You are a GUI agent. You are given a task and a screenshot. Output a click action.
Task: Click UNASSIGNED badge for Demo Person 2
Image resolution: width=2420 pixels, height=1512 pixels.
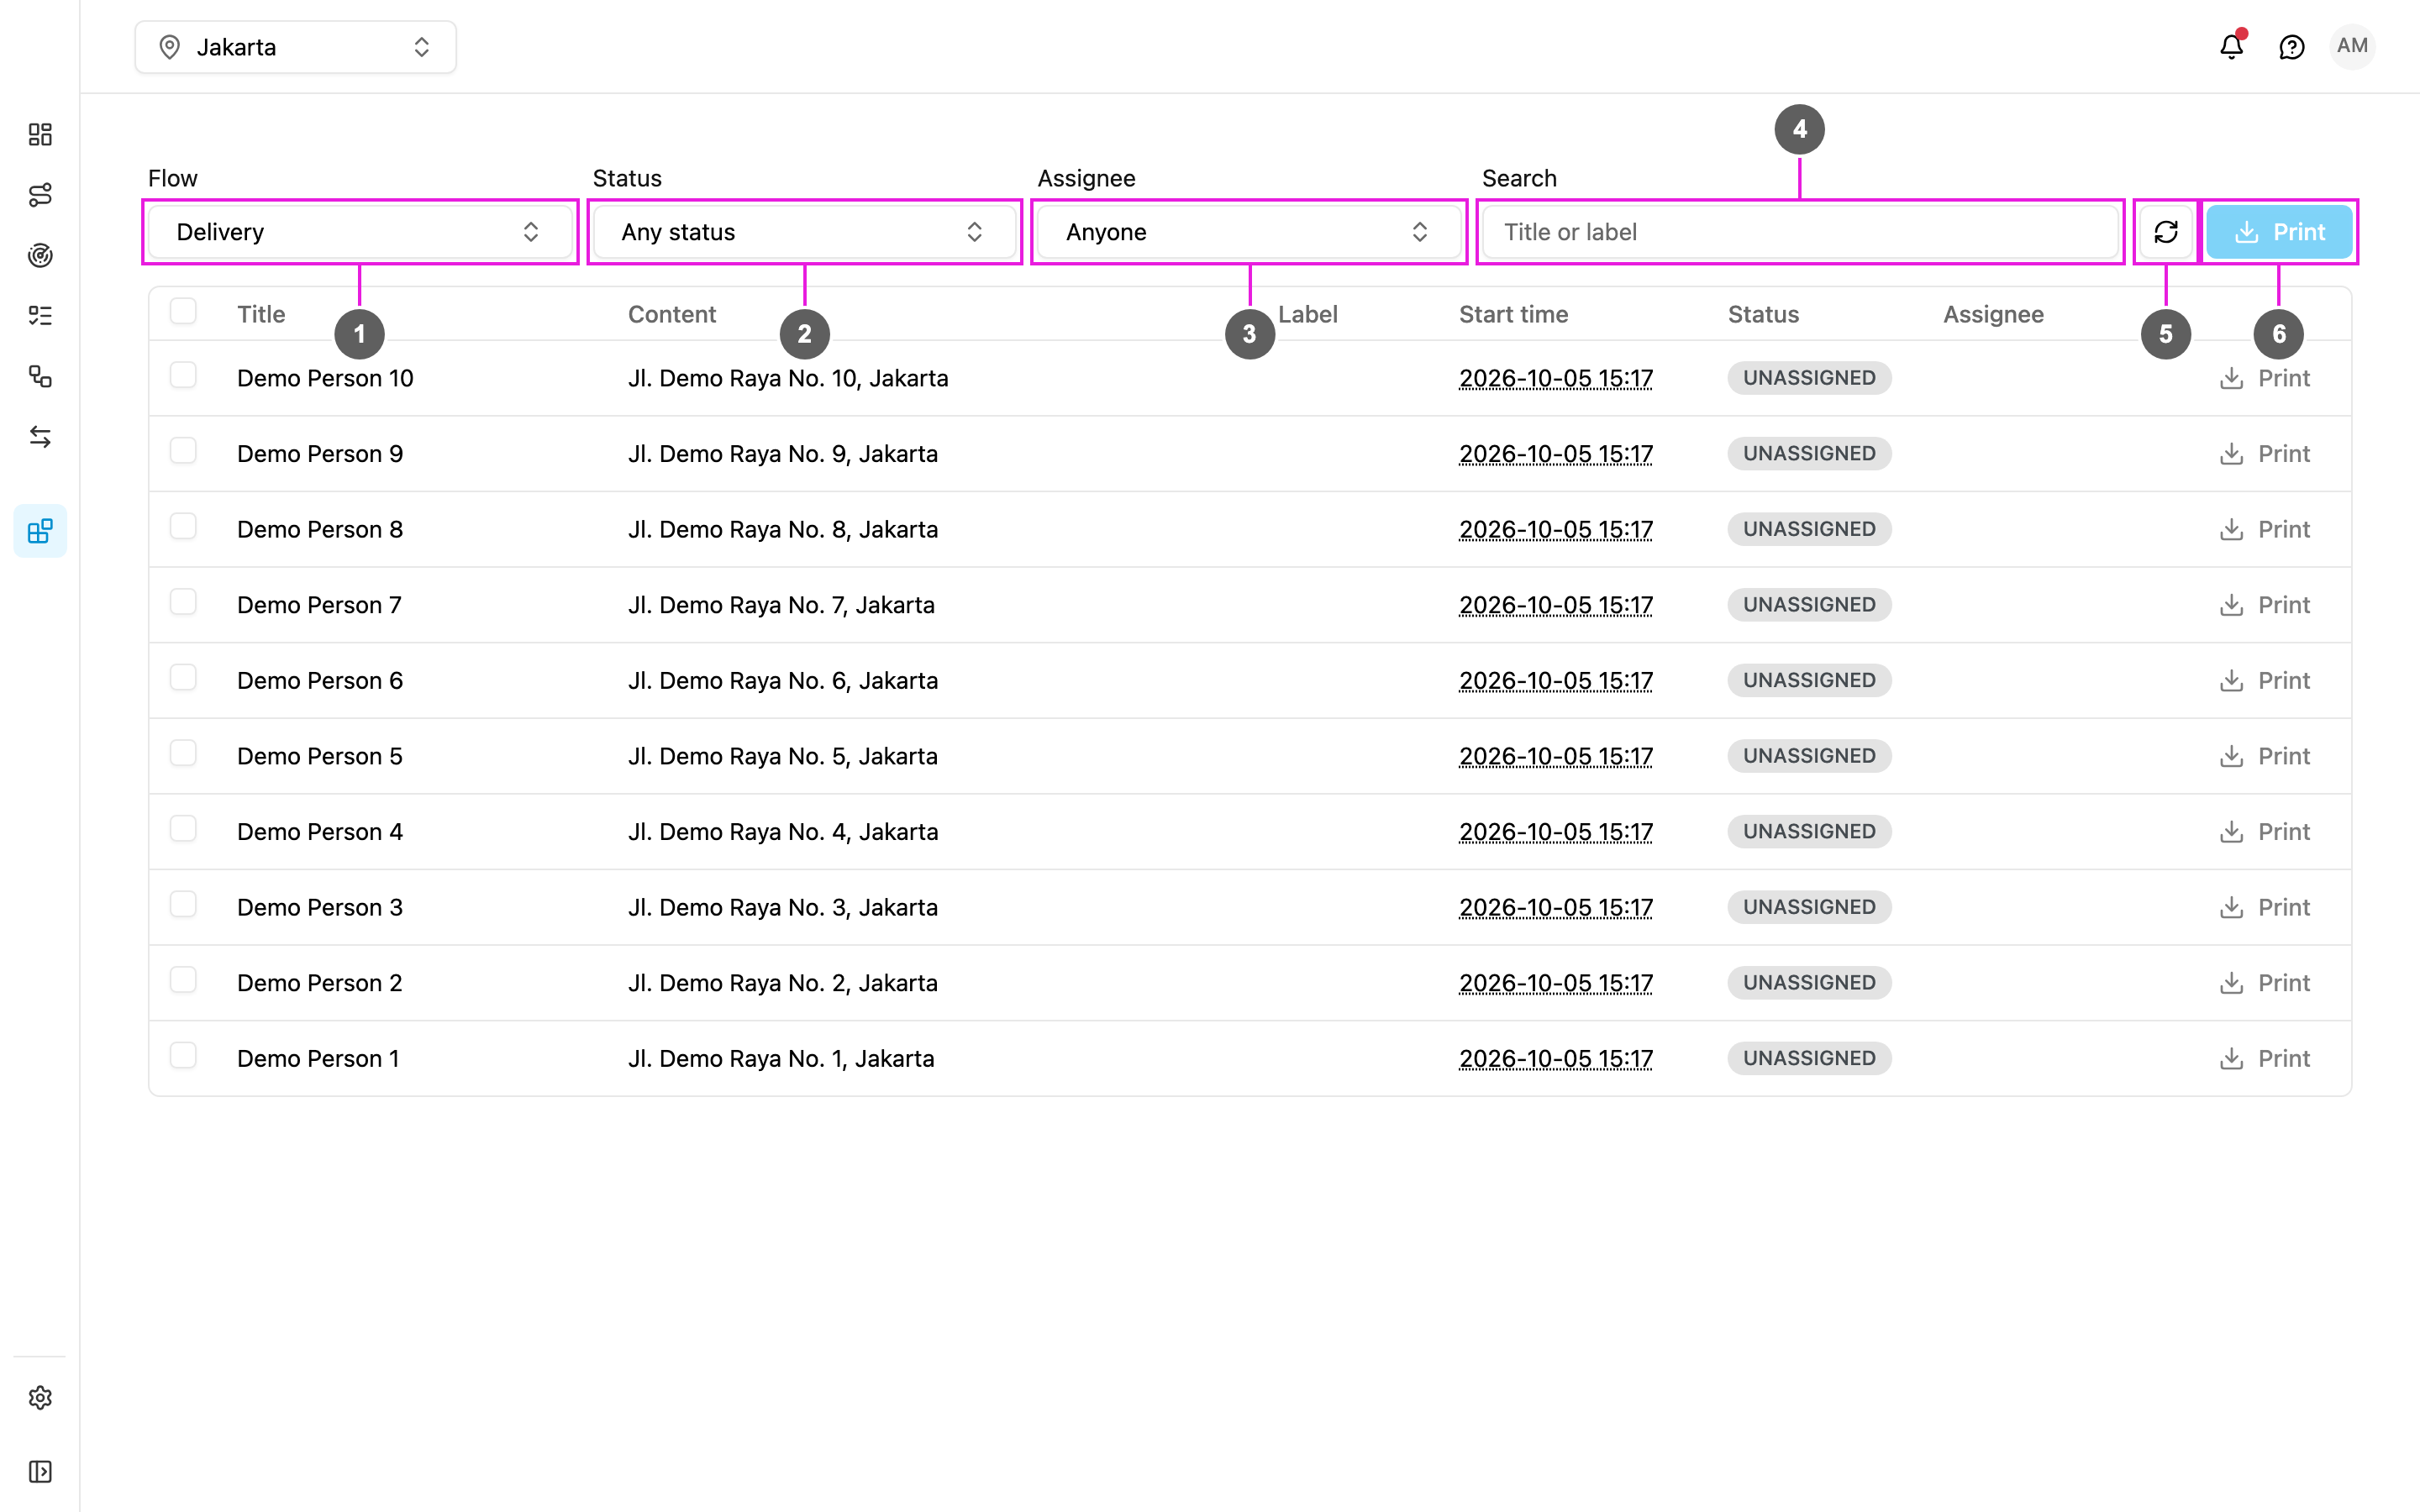(1809, 983)
